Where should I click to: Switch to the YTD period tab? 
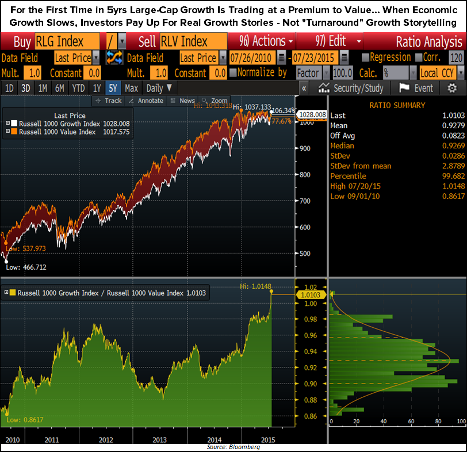point(78,88)
